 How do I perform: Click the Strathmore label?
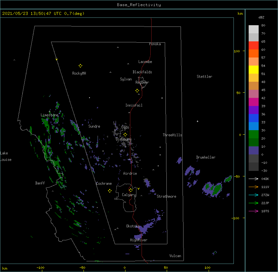166,196
